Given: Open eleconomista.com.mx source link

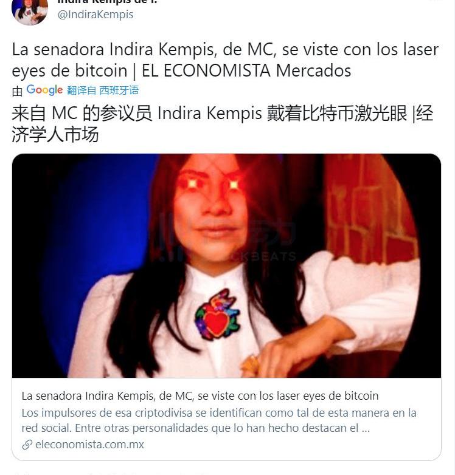Looking at the screenshot, I should click(x=89, y=445).
